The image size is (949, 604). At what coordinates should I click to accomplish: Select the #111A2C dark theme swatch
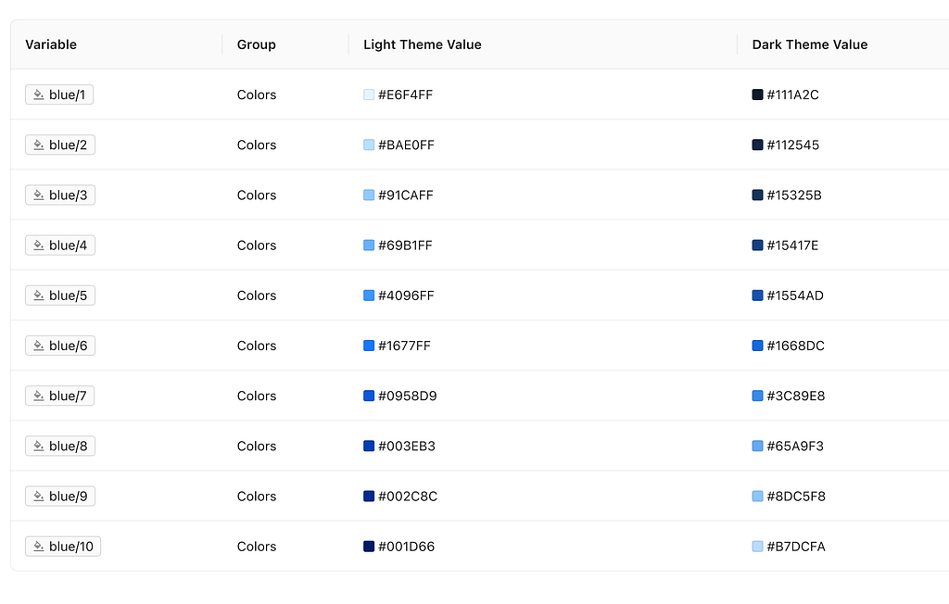click(758, 94)
